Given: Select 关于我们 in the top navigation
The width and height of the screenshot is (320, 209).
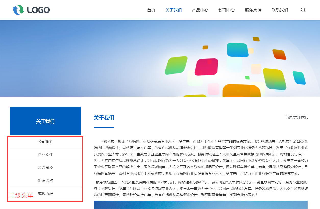Looking at the screenshot, I should click(x=174, y=10).
